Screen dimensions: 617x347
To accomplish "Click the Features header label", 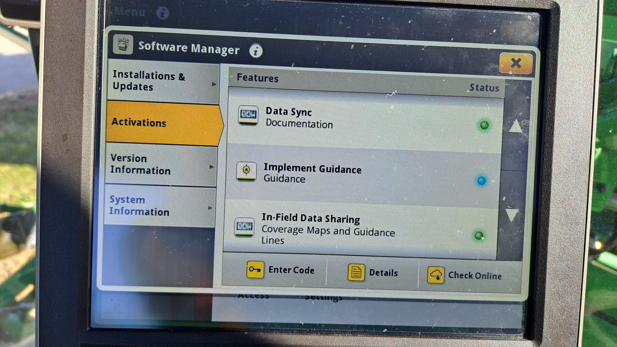I will coord(258,78).
